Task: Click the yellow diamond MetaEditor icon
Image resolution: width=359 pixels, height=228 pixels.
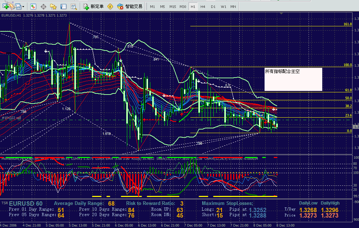Action: pyautogui.click(x=110, y=6)
